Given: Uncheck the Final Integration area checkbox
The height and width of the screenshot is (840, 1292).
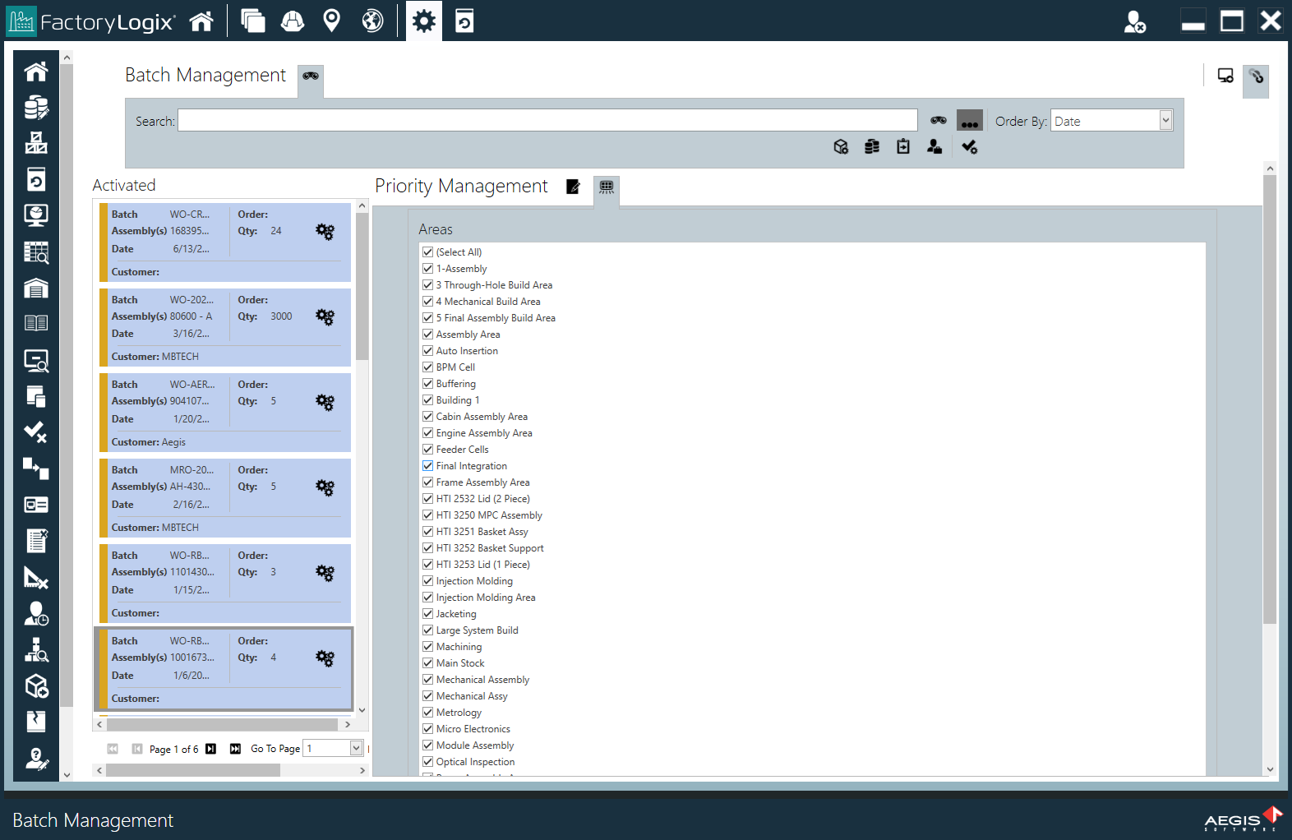Looking at the screenshot, I should [x=427, y=466].
